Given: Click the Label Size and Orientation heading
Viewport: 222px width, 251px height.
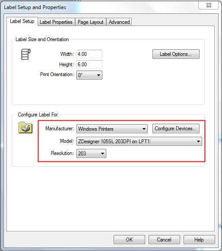Looking at the screenshot, I should click(42, 39).
